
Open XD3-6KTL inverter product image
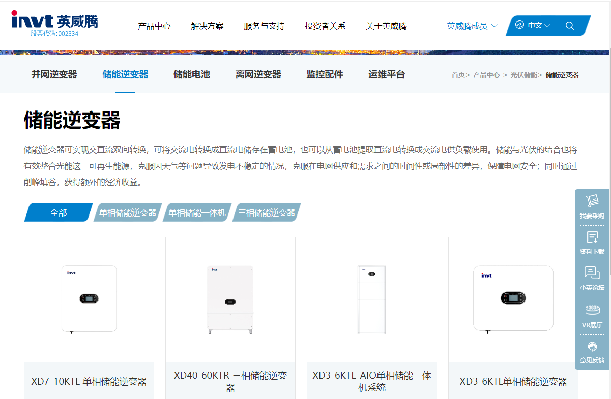point(513,299)
